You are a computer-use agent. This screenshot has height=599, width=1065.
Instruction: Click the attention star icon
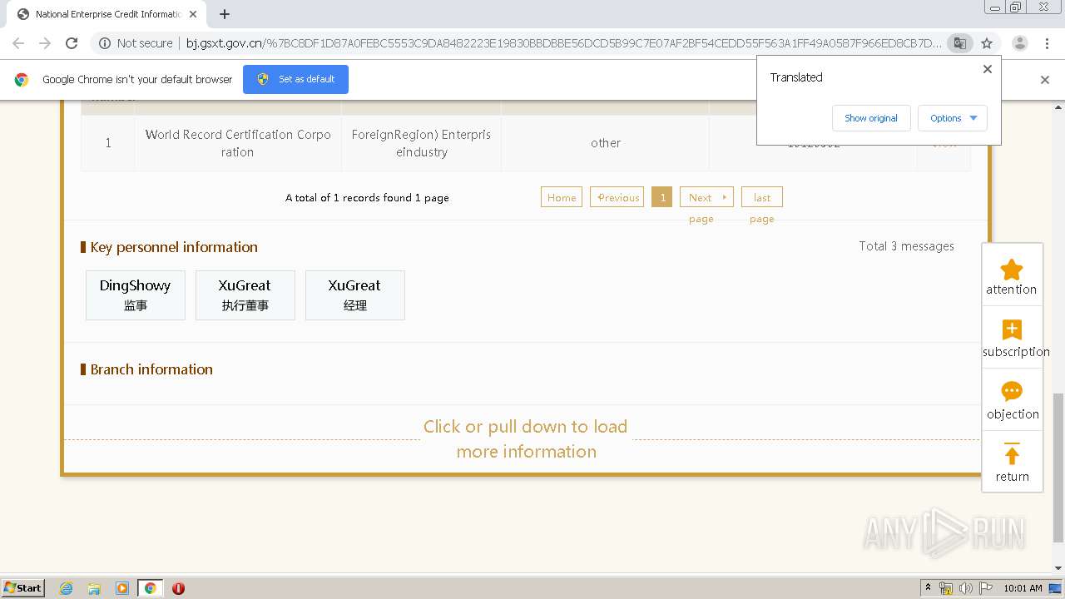(x=1012, y=270)
